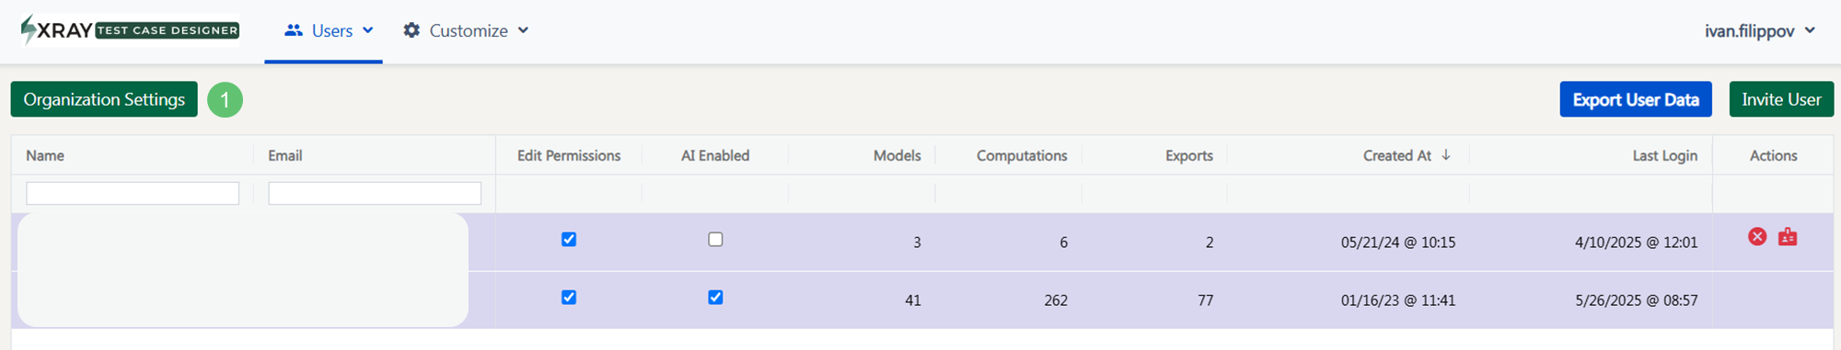This screenshot has width=1841, height=350.
Task: Click the red user badge icon in Actions
Action: coord(1788,237)
